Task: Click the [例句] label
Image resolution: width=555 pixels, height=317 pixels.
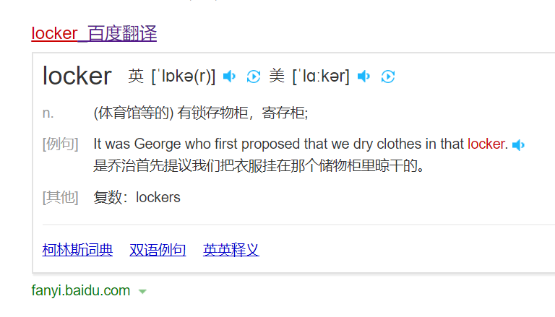Action: pos(61,144)
